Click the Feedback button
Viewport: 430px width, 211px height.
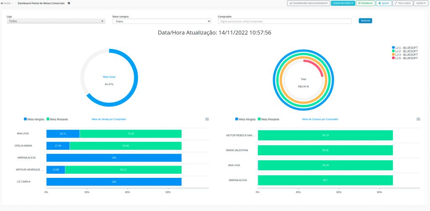(366, 3)
